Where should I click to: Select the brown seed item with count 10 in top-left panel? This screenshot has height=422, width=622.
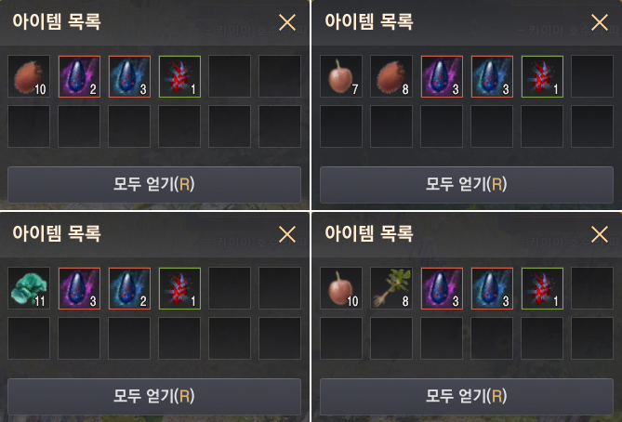click(x=29, y=76)
